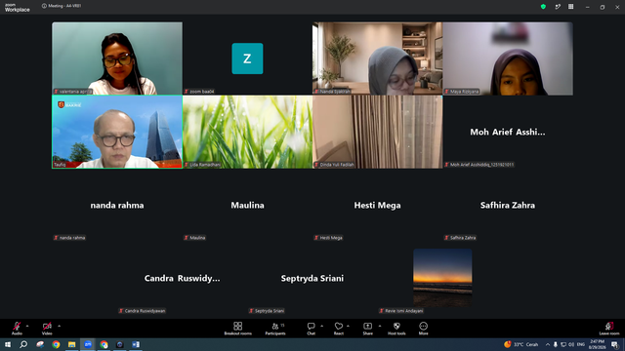Image resolution: width=625 pixels, height=351 pixels.
Task: Click the Windows Start button
Action: click(8, 344)
